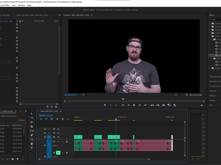Open the timeline display settings wrench
The image size is (221, 165).
[63, 119]
